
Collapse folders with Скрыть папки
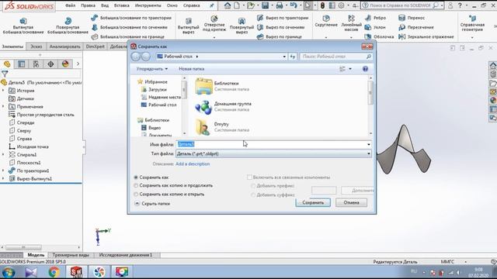pos(152,204)
